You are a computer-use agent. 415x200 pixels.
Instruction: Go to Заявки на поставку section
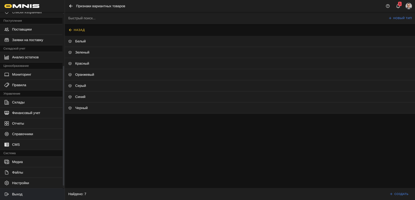[x=27, y=40]
